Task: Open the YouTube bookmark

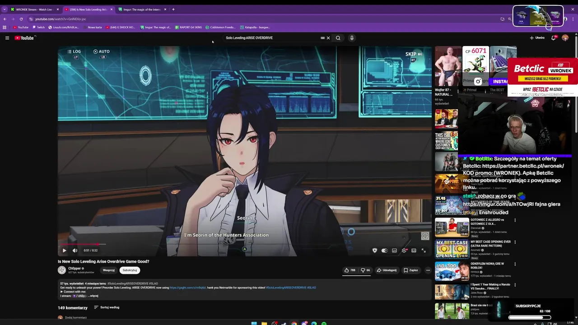Action: pos(20,27)
